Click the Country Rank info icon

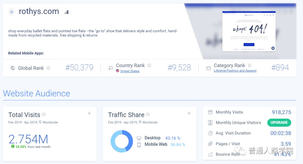click(149, 65)
